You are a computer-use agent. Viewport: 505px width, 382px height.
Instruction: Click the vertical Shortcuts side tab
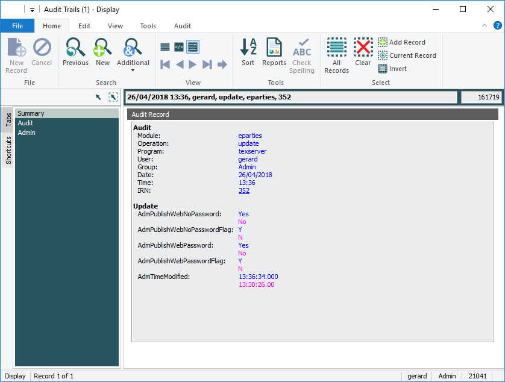coord(8,150)
